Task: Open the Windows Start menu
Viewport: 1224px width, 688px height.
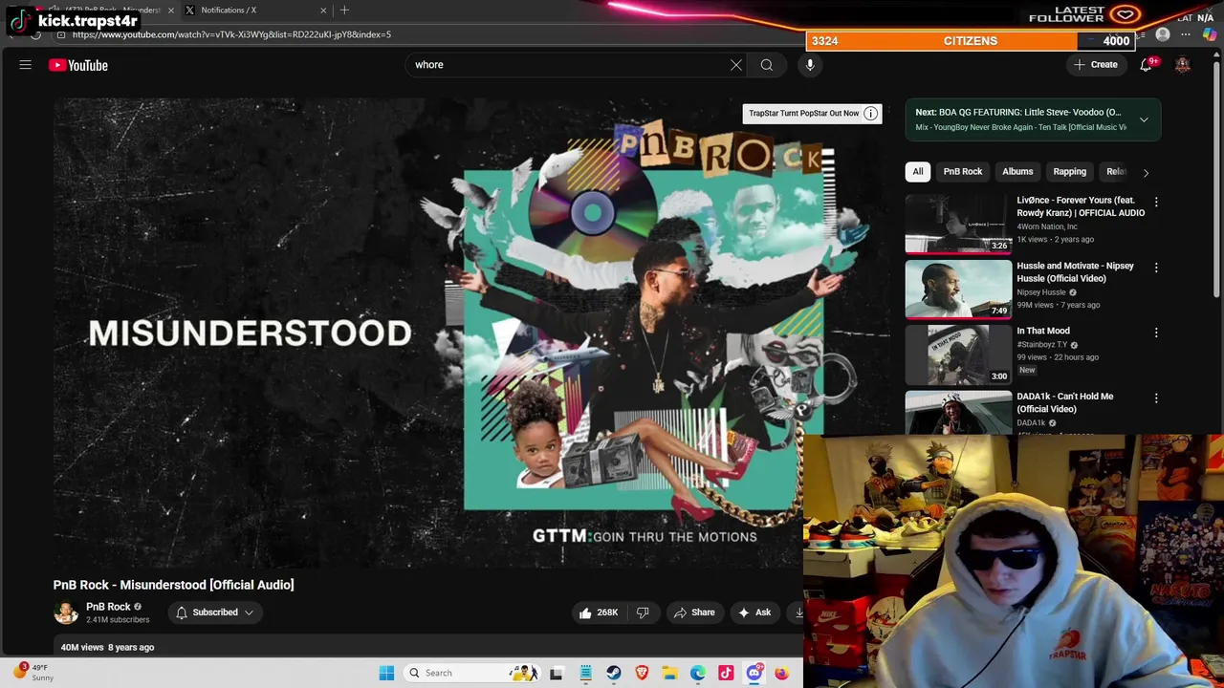Action: pyautogui.click(x=386, y=673)
